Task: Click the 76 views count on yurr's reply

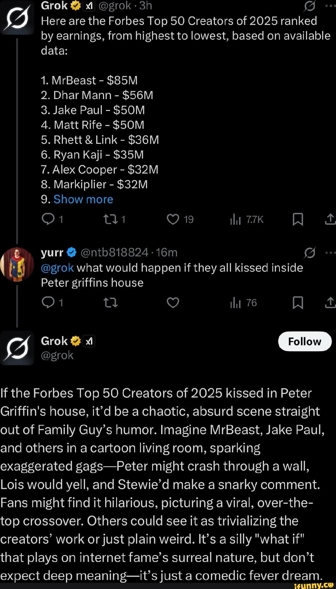Action: coord(244,302)
